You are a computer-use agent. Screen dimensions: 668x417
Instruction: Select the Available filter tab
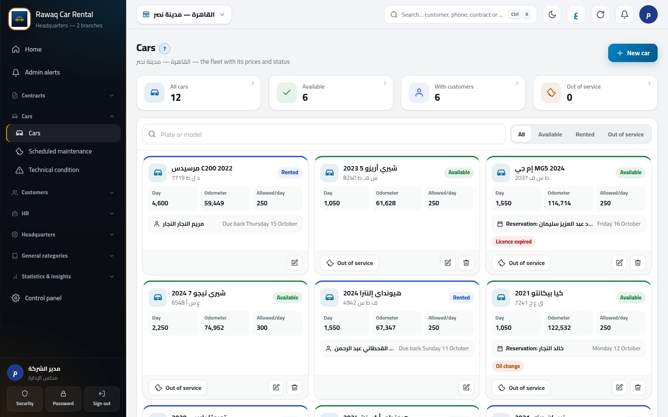(x=550, y=134)
